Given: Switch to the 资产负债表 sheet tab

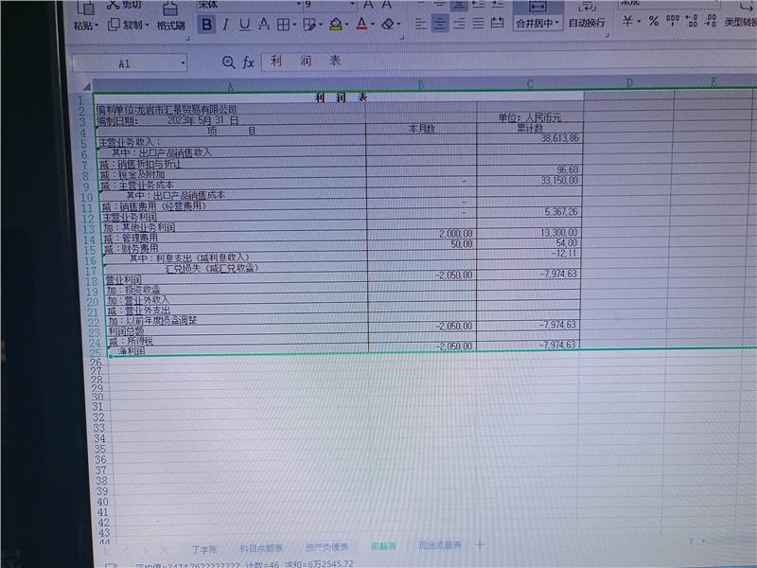Looking at the screenshot, I should pyautogui.click(x=326, y=547).
